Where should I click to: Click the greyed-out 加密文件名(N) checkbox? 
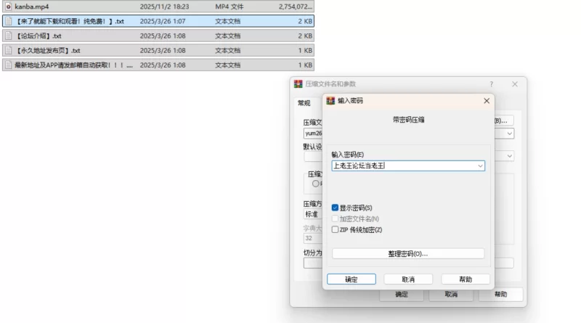pos(335,218)
